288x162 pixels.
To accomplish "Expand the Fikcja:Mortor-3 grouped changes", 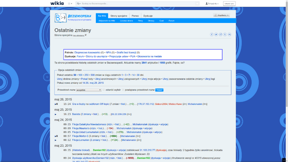I will coord(55,136).
